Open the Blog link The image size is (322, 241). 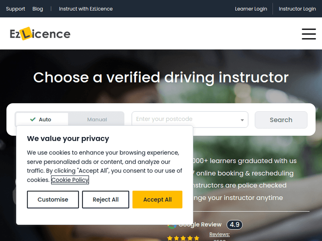(x=38, y=9)
